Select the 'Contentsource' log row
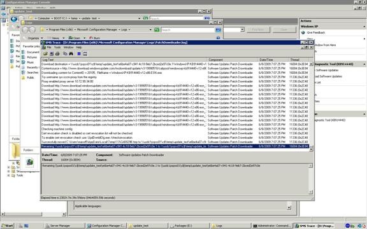Viewport: 367px width, 229px height. click(x=175, y=69)
